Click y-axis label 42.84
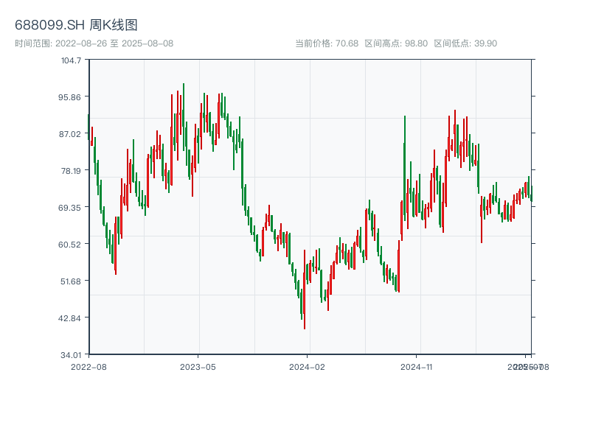This screenshot has width=590, height=442. pos(69,318)
